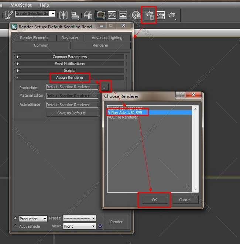This screenshot has width=240, height=244.
Task: Switch to the Render Elements tab
Action: click(34, 38)
